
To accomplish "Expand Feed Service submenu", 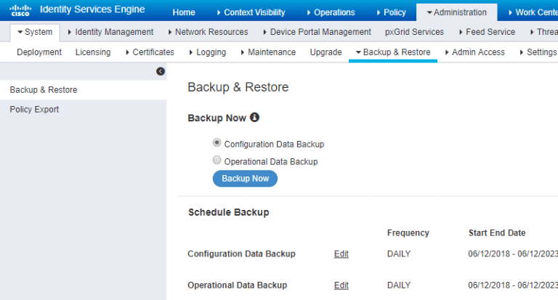I will pyautogui.click(x=488, y=32).
